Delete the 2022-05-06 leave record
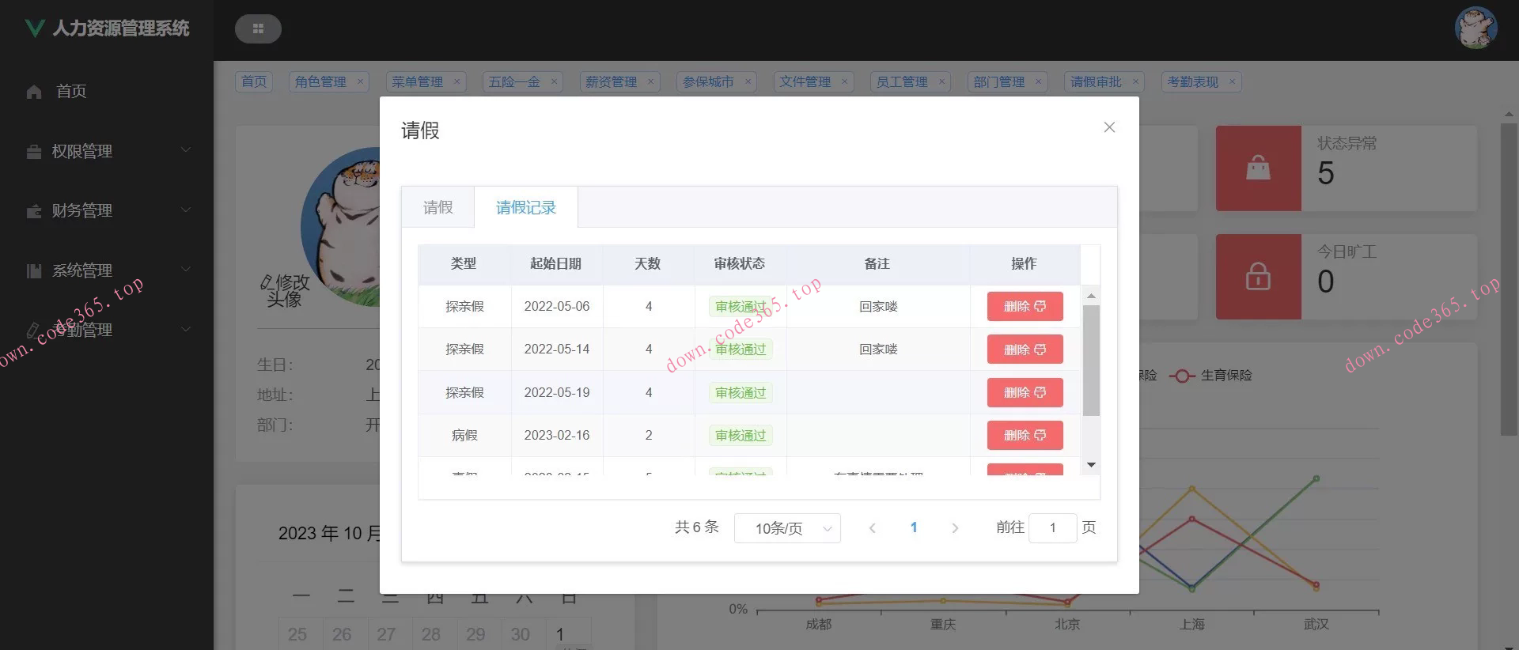This screenshot has height=650, width=1519. point(1025,307)
